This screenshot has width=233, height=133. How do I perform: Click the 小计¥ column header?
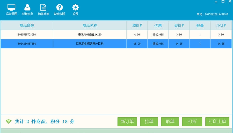pos(221,26)
